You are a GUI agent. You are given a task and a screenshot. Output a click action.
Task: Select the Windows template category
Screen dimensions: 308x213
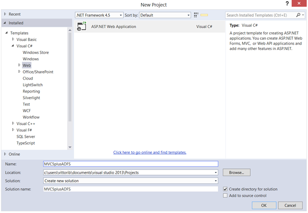point(31,59)
